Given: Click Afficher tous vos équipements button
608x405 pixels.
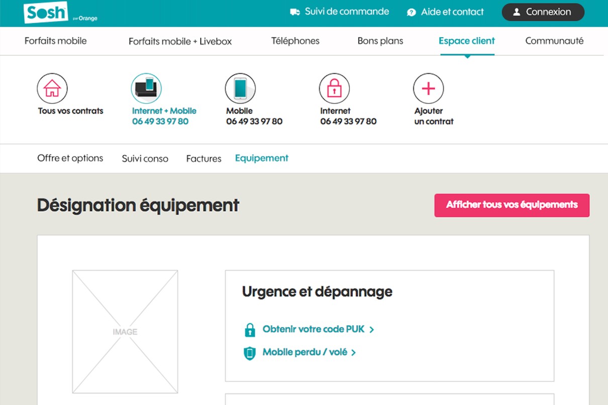Looking at the screenshot, I should tap(512, 205).
